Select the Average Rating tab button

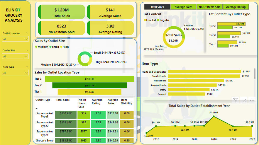coord(236,7)
